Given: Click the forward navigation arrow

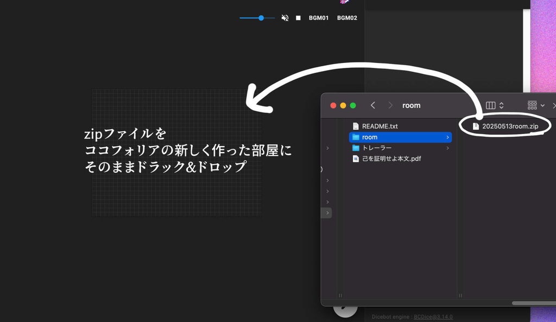Looking at the screenshot, I should tap(390, 105).
